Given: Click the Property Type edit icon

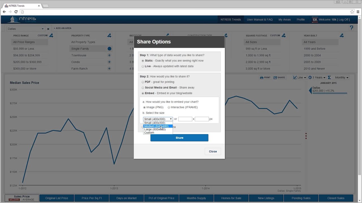Looking at the screenshot, I should [109, 36].
